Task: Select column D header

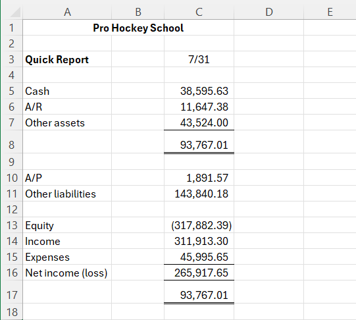Action: (269, 12)
